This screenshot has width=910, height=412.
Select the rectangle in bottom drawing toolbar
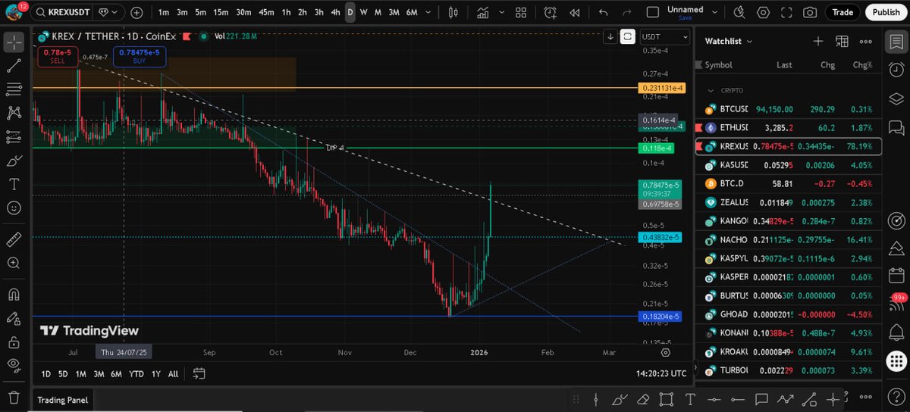point(667,399)
